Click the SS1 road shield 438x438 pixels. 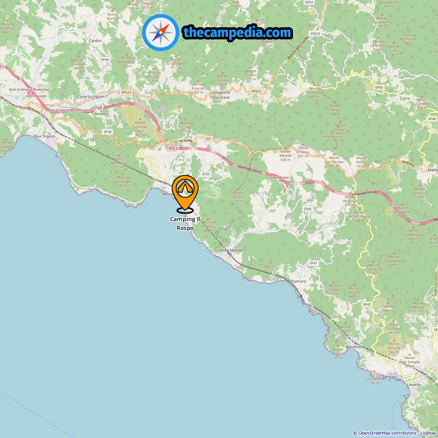(x=208, y=139)
